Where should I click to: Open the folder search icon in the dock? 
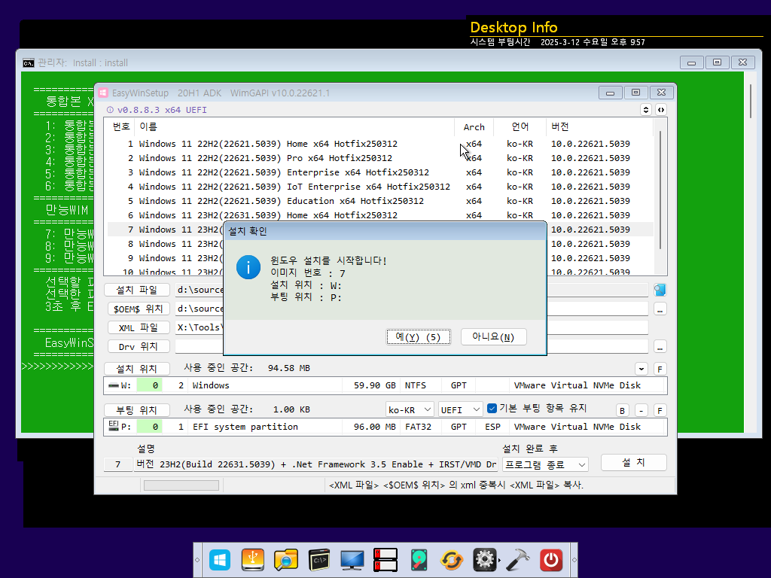coord(285,560)
